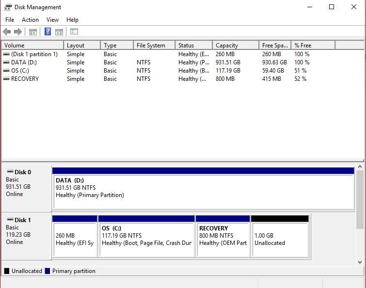The image size is (366, 288).
Task: Sort by the Type column header
Action: pyautogui.click(x=117, y=45)
